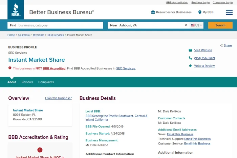237x158 pixels.
Task: Click the Better Business Bureau title text
Action: (x=62, y=12)
